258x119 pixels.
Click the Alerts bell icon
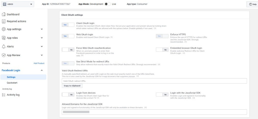[x=4, y=47]
